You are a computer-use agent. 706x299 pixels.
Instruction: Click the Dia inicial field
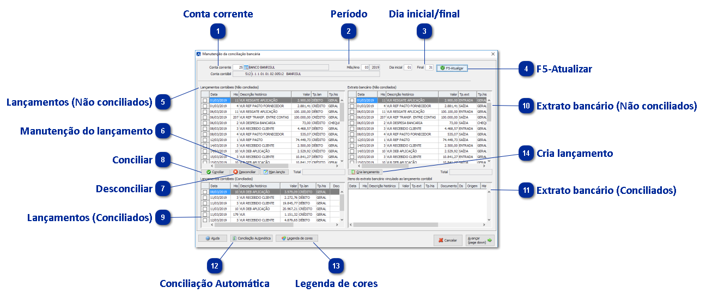click(408, 68)
